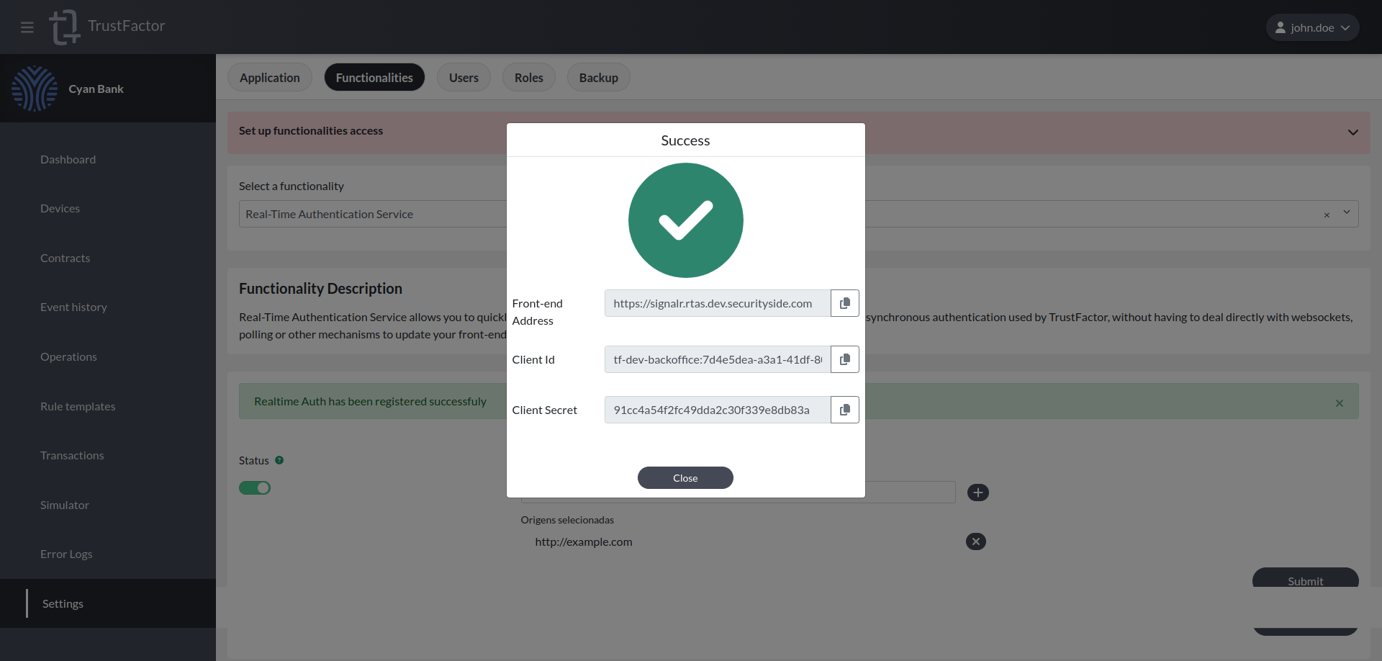Screen dimensions: 1382x661
Task: Click the user icon beside john.doe
Action: pyautogui.click(x=1282, y=27)
